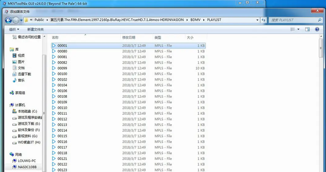Image resolution: width=326 pixels, height=172 pixels.
Task: Select the file 00121
Action: pyautogui.click(x=128, y=159)
